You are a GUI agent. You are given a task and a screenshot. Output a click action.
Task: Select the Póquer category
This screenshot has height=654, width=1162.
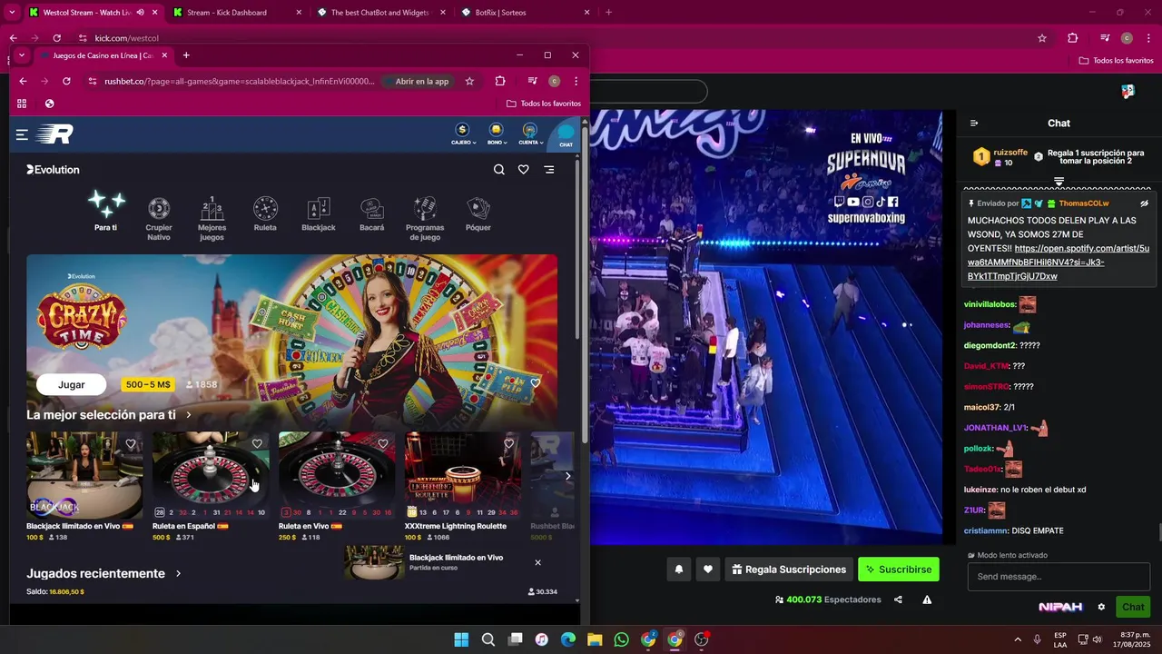tap(478, 213)
